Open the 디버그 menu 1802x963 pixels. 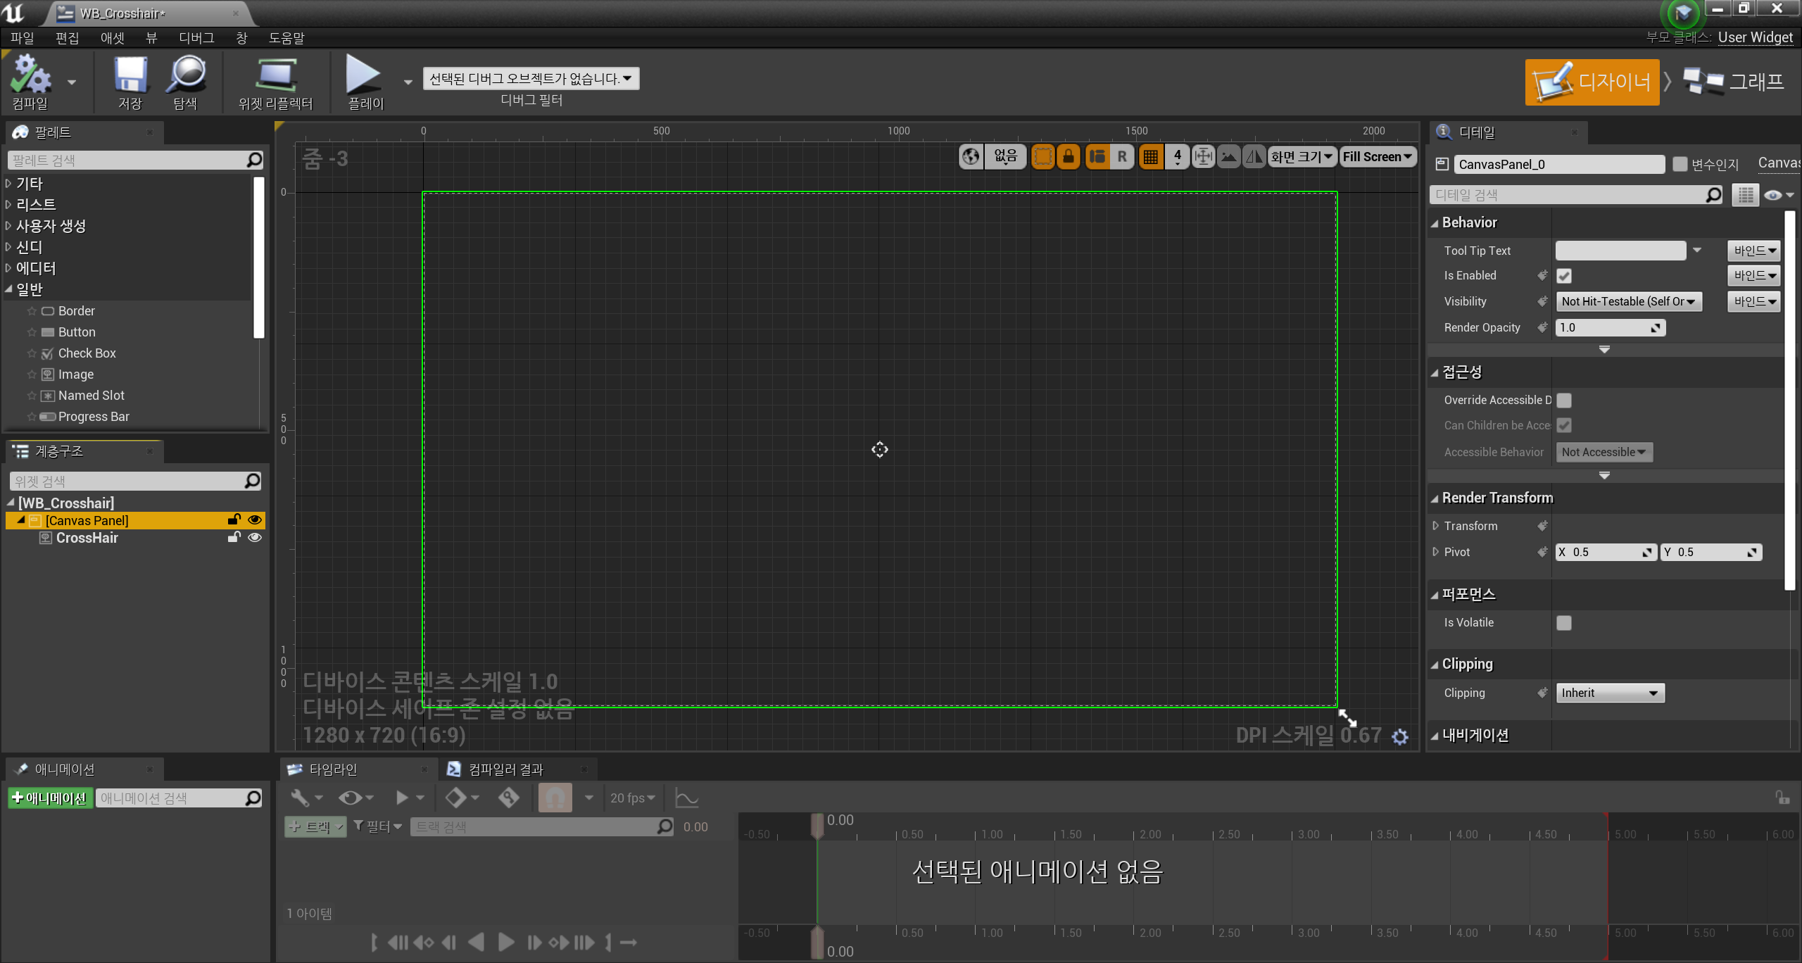[196, 38]
